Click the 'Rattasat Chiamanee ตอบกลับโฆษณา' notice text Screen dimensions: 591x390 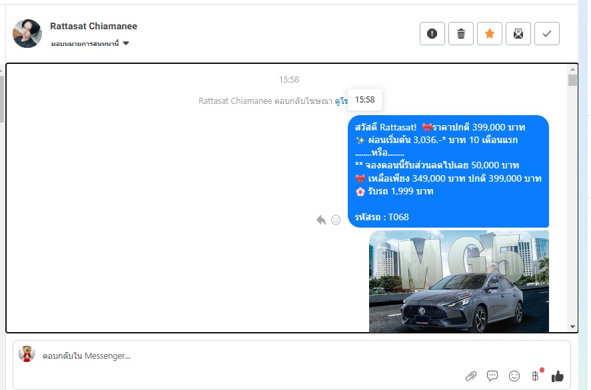(x=265, y=101)
